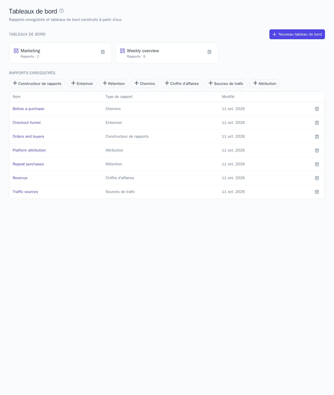Screen dimensions: 334x395
Task: Add a new Entonnoir report
Action: 82,84
